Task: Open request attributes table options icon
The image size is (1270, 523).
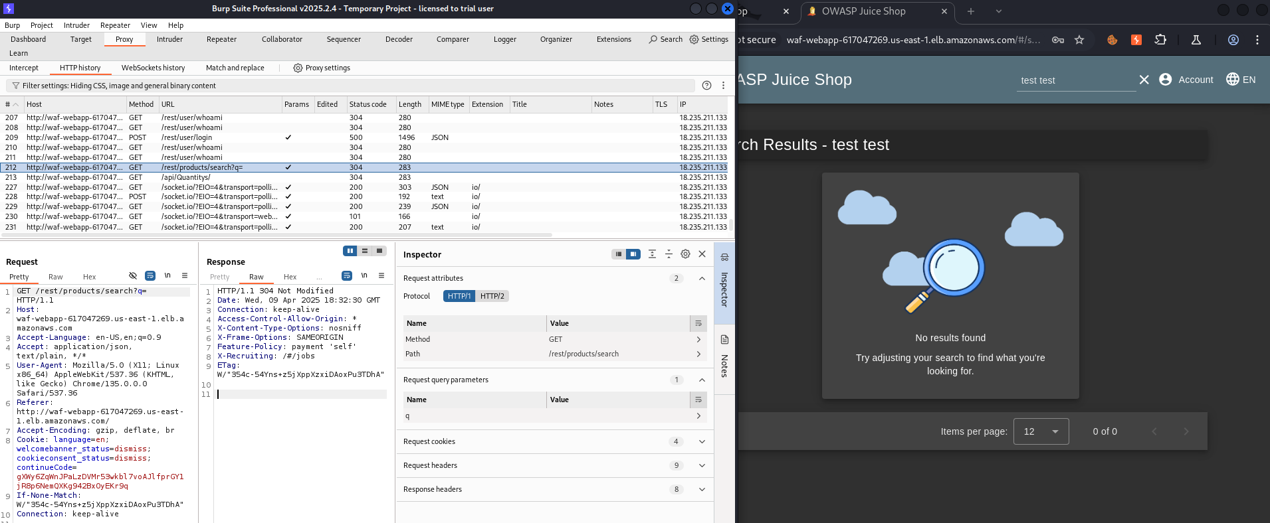Action: click(698, 323)
